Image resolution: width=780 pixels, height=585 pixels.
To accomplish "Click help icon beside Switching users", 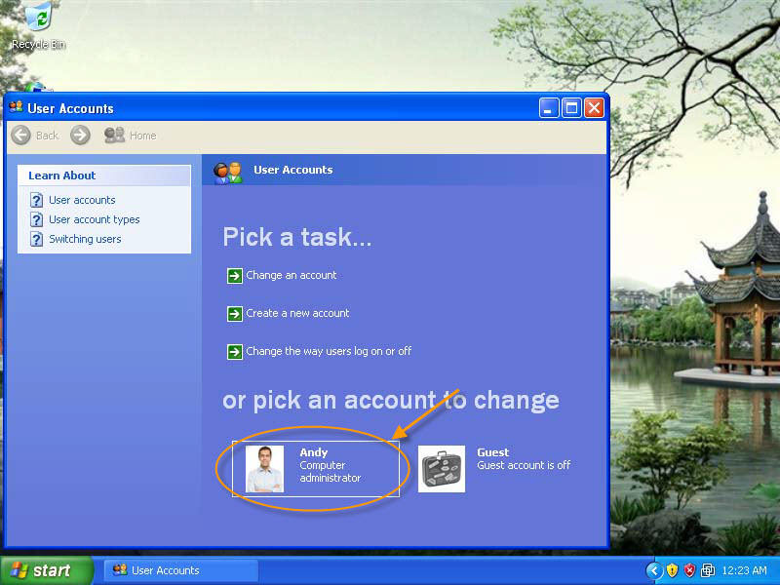I will click(x=36, y=239).
